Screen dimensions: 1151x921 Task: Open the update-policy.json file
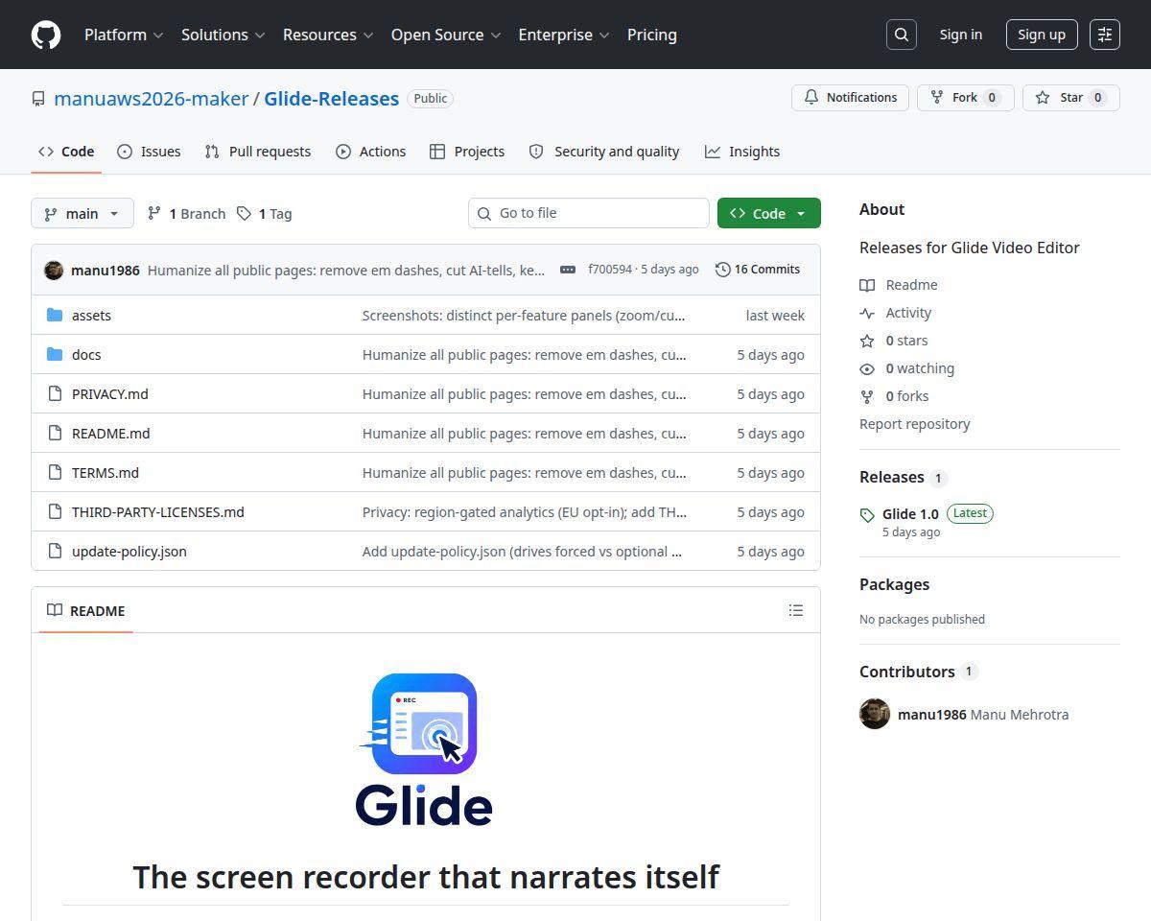(x=129, y=551)
